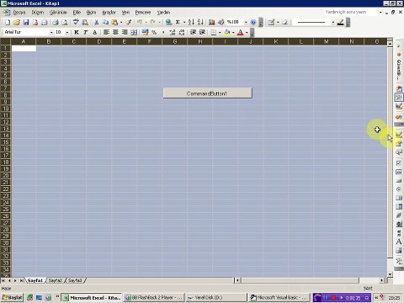The width and height of the screenshot is (404, 303).
Task: Click the New workbook icon
Action: [8, 22]
